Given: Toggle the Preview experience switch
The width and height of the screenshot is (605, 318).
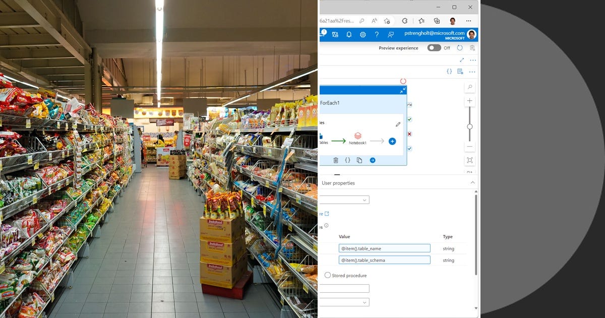Looking at the screenshot, I should point(434,47).
